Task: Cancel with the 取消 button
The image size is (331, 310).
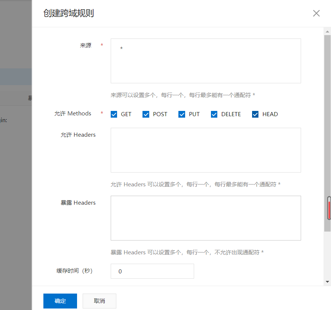Action: coord(99,301)
